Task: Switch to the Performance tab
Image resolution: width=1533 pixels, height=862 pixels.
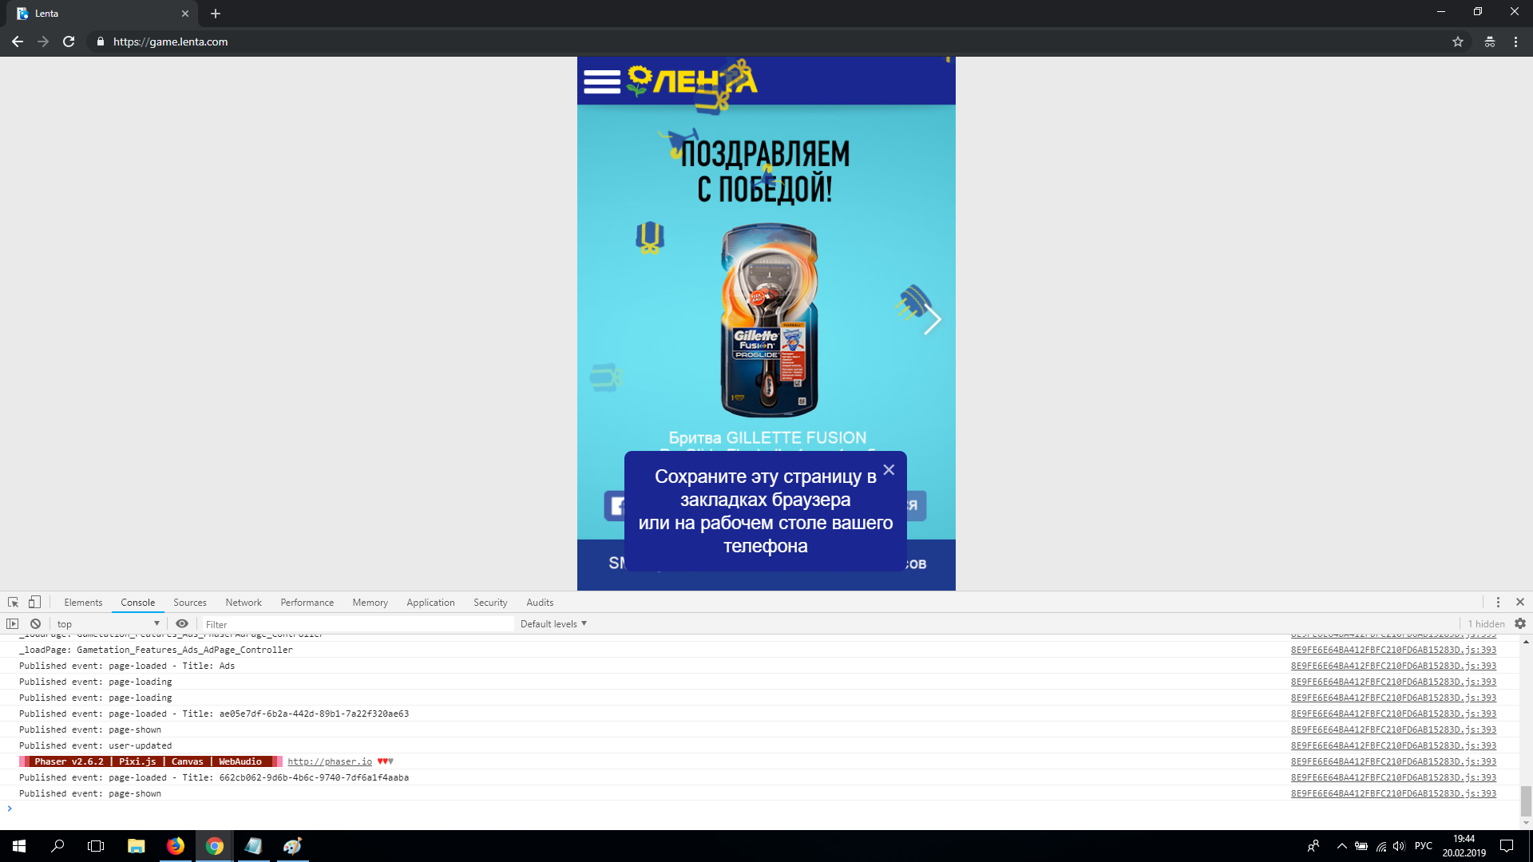Action: (307, 603)
